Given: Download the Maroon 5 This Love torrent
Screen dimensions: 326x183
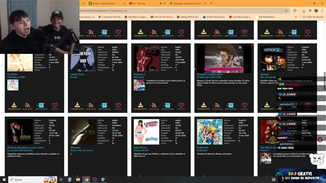Looking at the screenshot, I should coord(140,106).
